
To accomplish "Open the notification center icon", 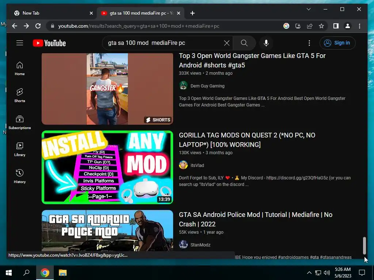I will tap(362, 273).
